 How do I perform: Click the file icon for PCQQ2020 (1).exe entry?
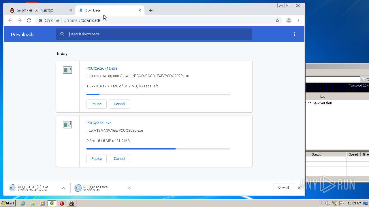click(67, 70)
